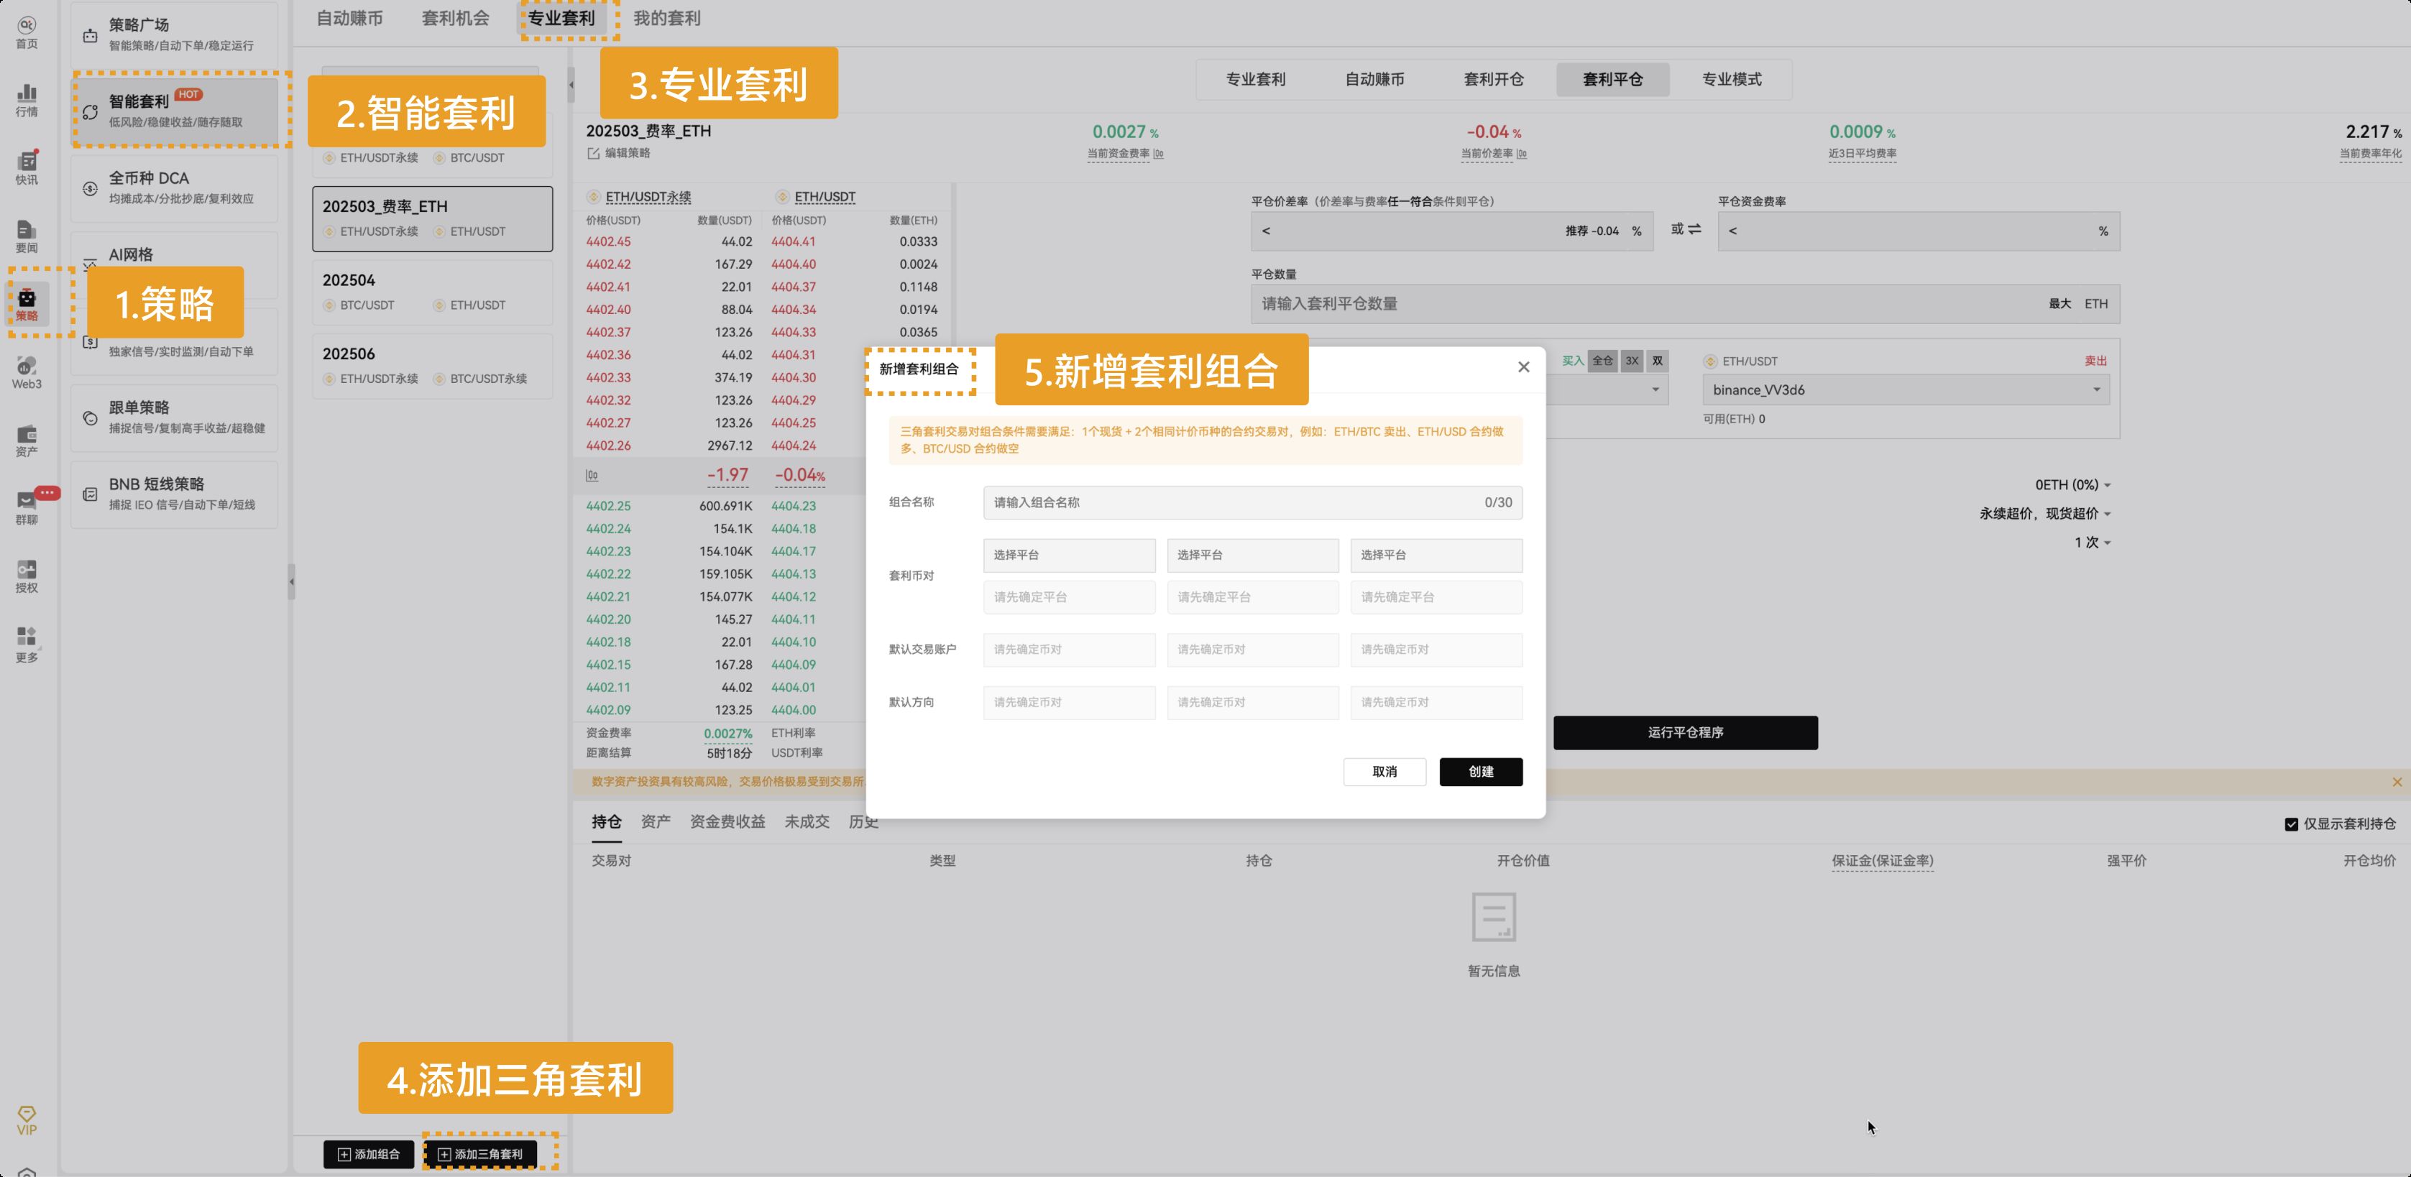This screenshot has width=2411, height=1177.
Task: Open the Web3 icon in sidebar
Action: [x=26, y=372]
